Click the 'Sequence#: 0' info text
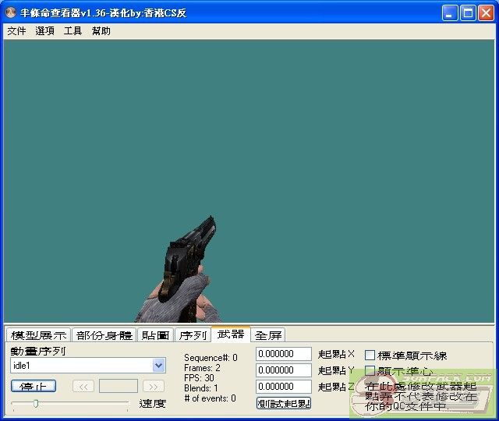Viewport: 499px width, 421px height. tap(211, 358)
